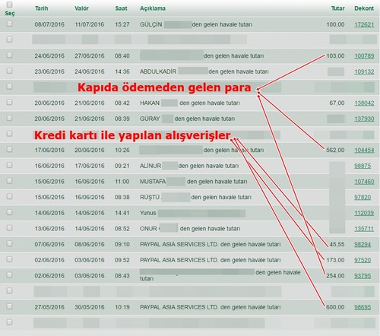The height and width of the screenshot is (336, 380).
Task: Open receipt 98695 for 600,00 transfer
Action: [363, 307]
